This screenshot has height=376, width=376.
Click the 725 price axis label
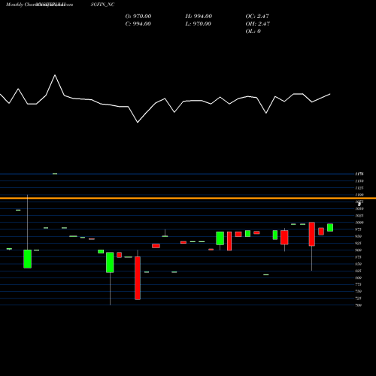point(359,299)
